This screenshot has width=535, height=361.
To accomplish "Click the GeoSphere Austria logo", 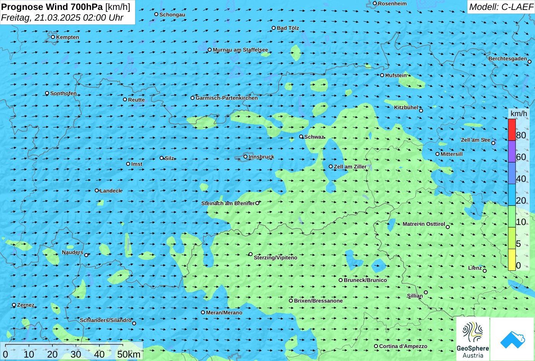I will click(473, 339).
